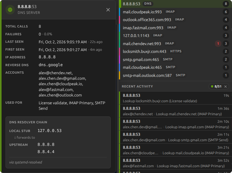
Task: Open Lookup imap.fastmail.com activity entry
Action: [175, 163]
